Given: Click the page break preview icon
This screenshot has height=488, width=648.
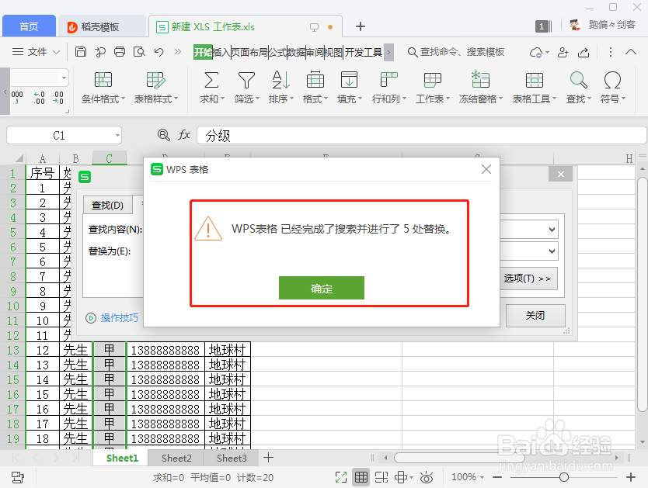Looking at the screenshot, I should pyautogui.click(x=381, y=477).
